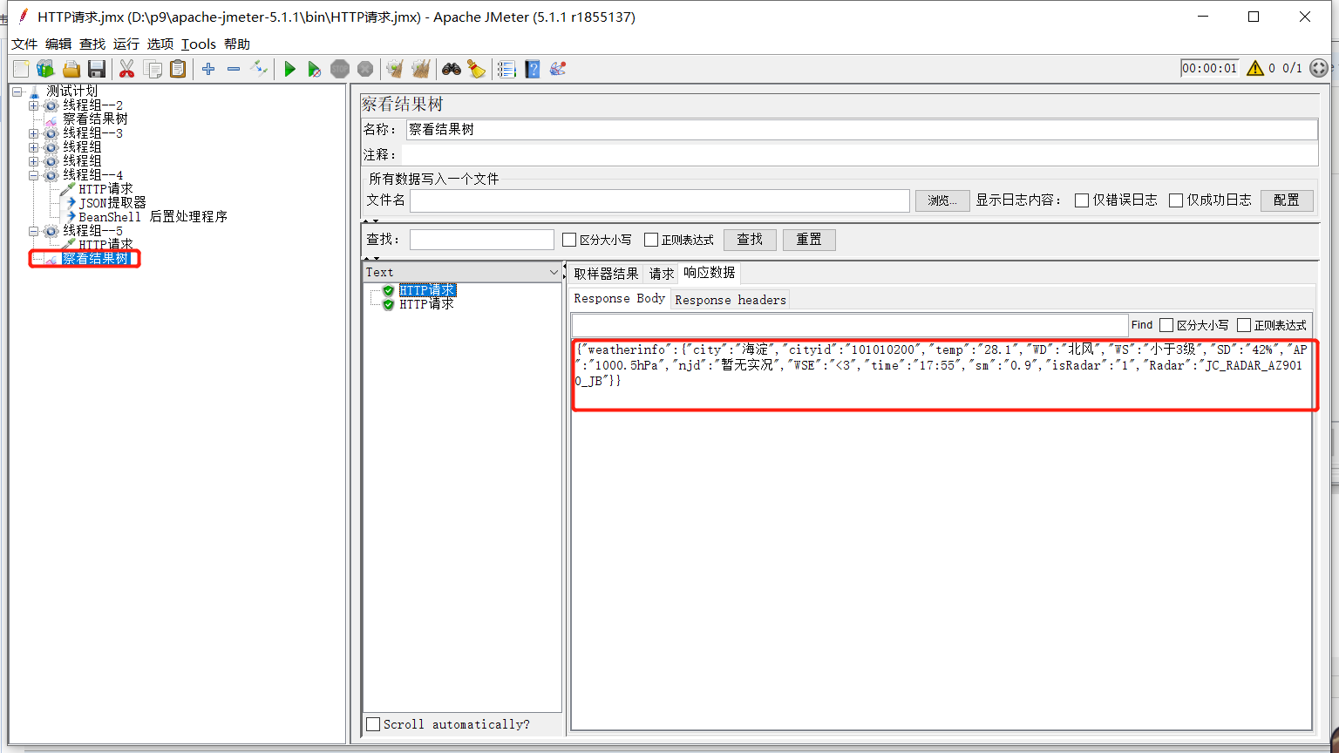Select the Response headers tab
The height and width of the screenshot is (753, 1339).
tap(731, 300)
